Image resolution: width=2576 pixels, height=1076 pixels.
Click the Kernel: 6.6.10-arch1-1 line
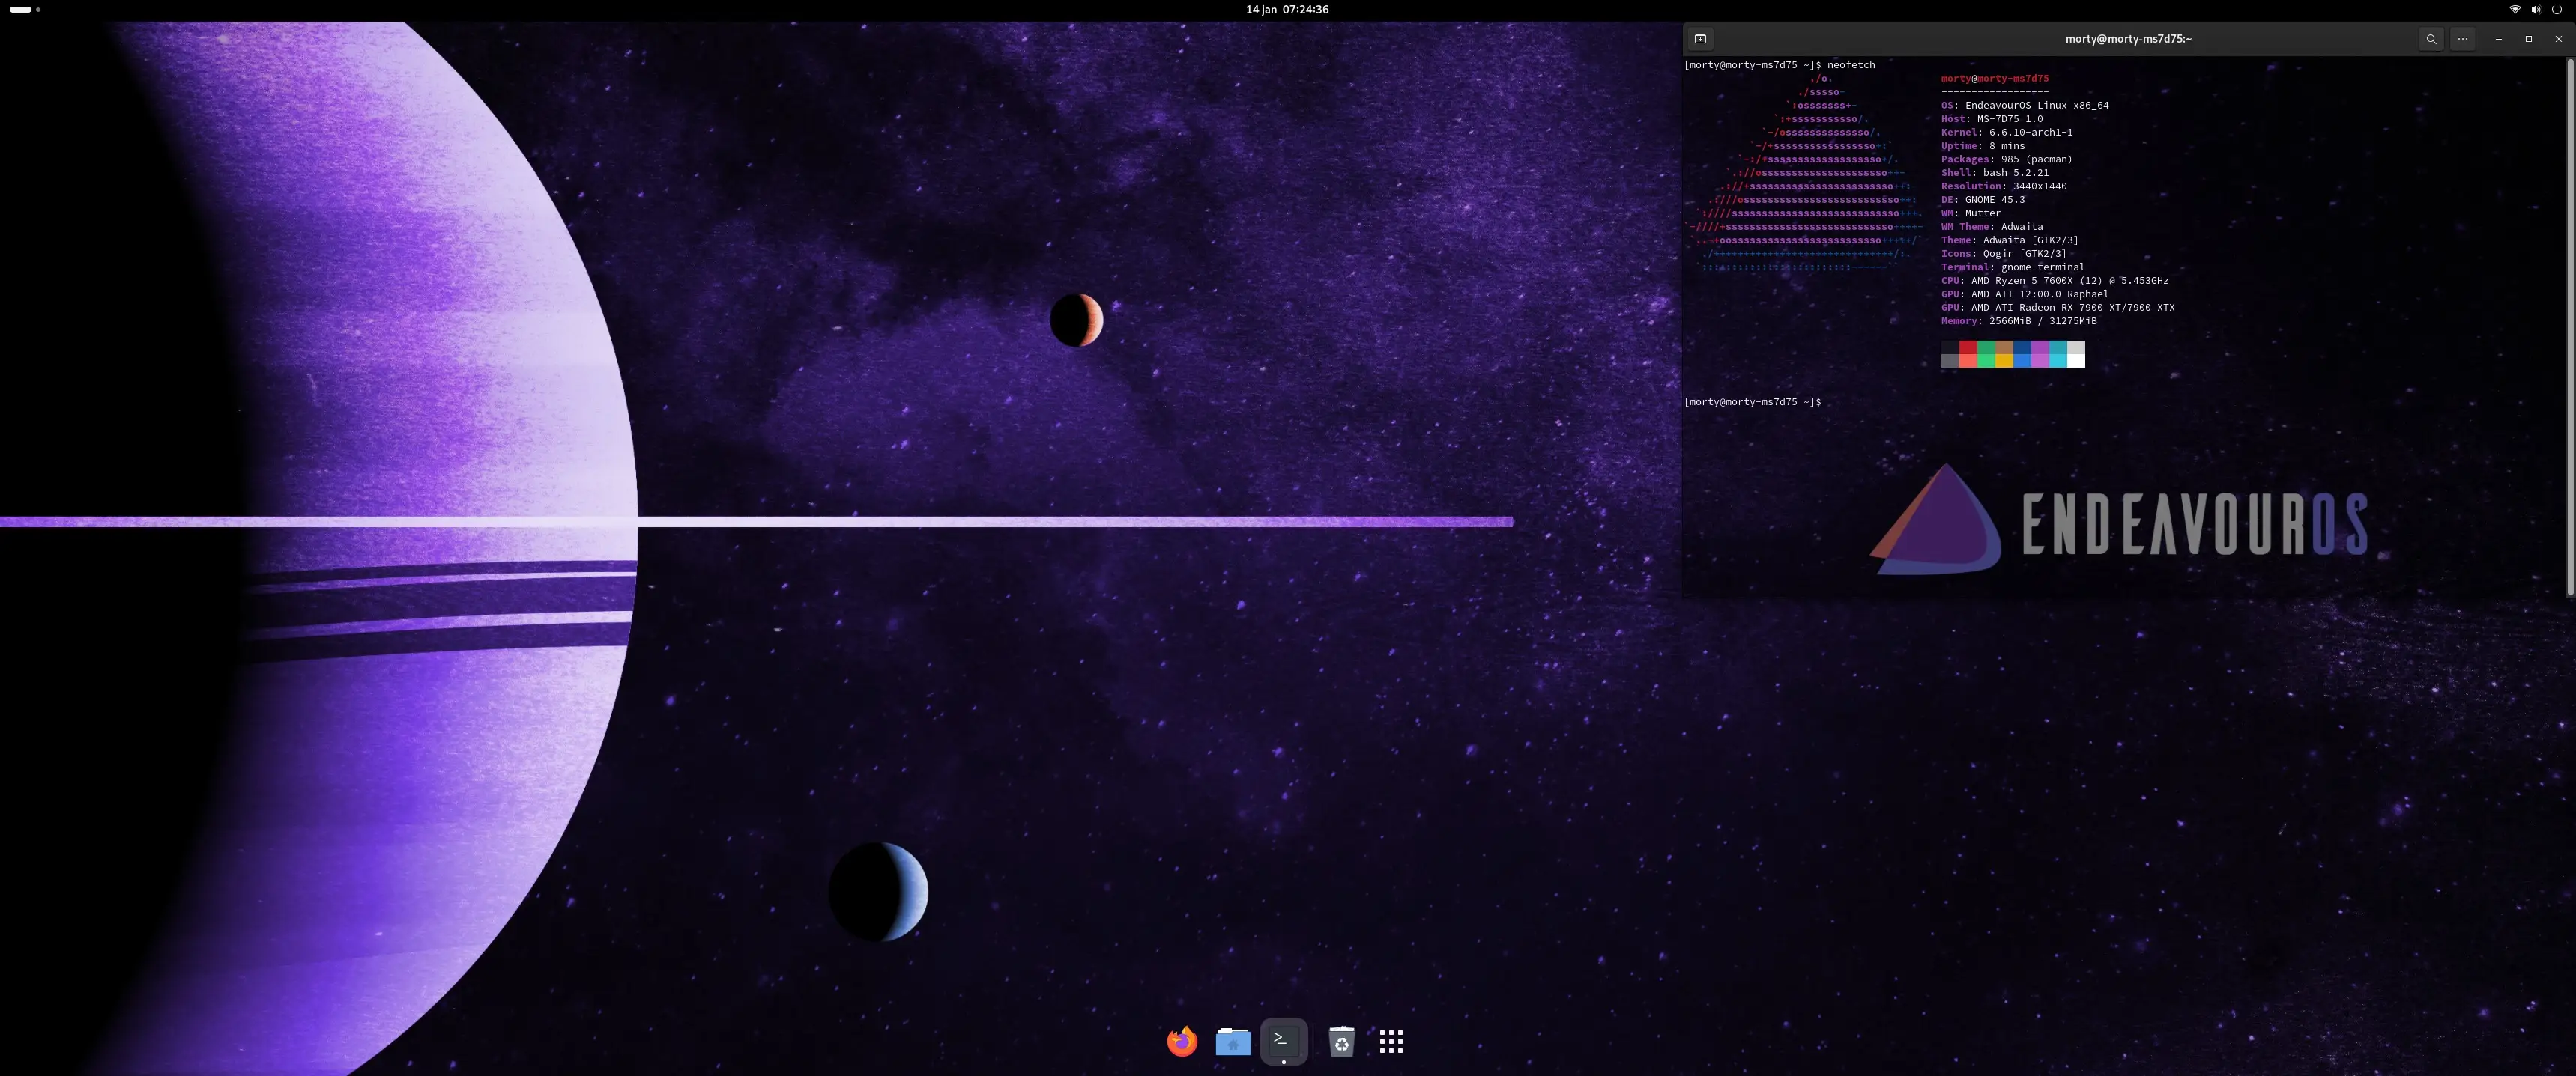point(2007,132)
